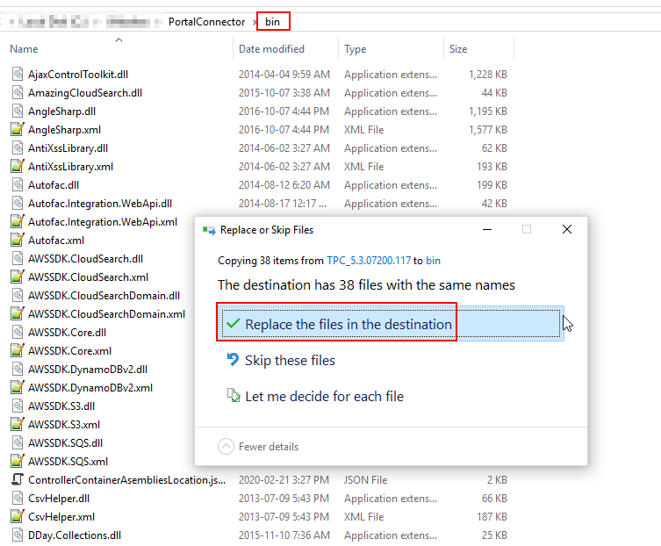Collapse dialog with Fewer details chevron
This screenshot has height=546, width=661.
226,447
